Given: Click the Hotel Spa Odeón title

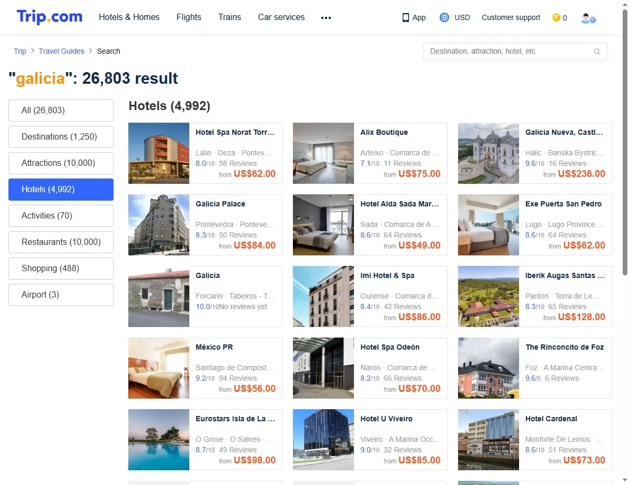Looking at the screenshot, I should [x=390, y=347].
